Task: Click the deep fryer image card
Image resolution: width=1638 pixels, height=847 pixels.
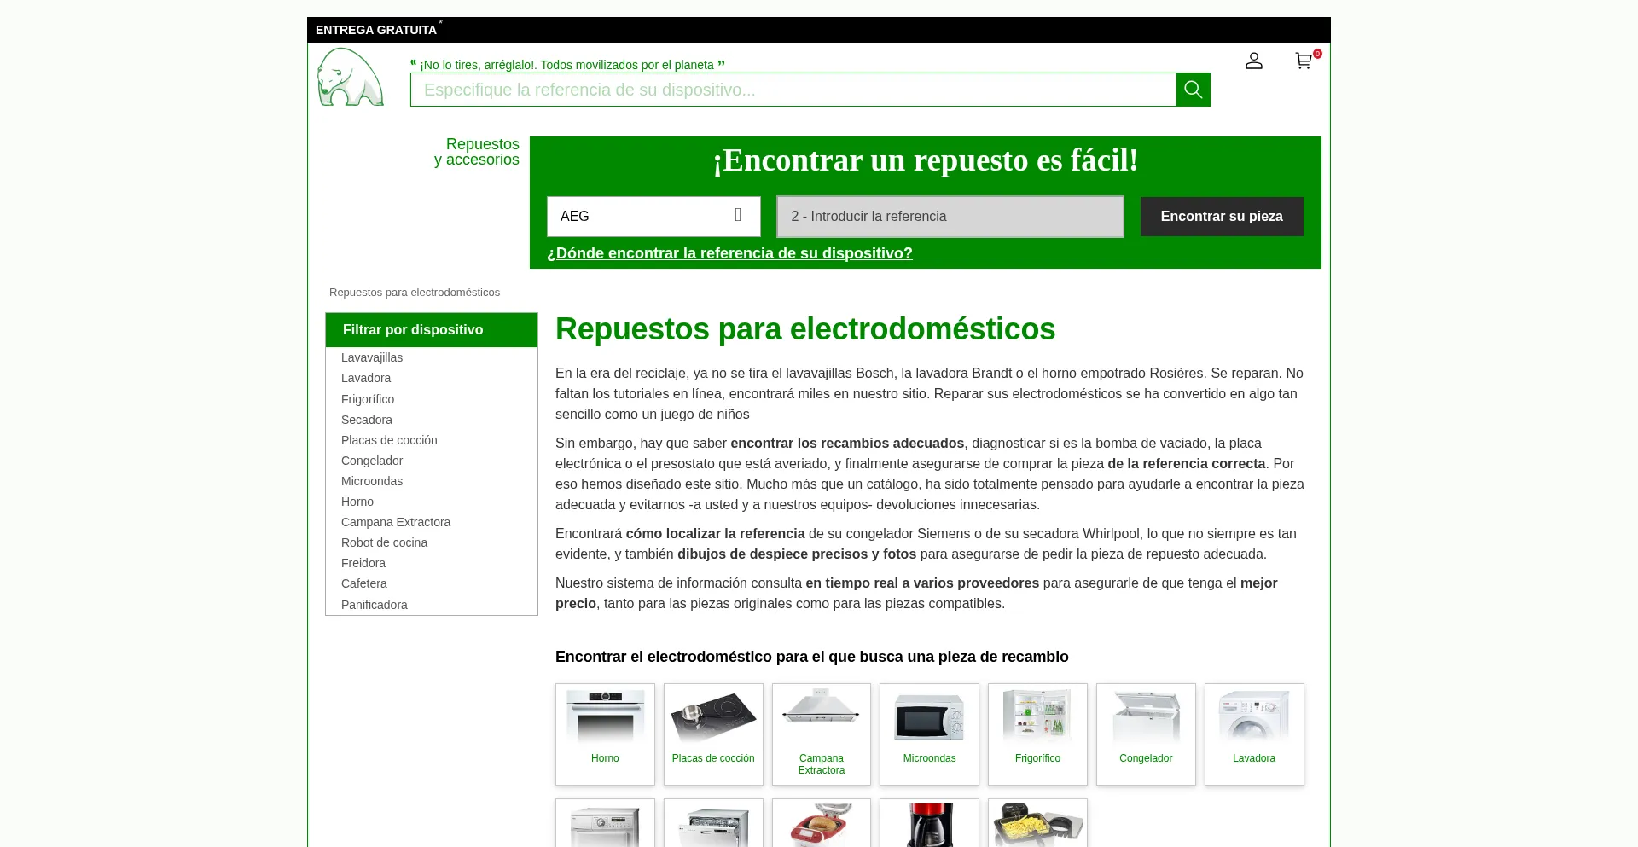Action: point(1037,823)
